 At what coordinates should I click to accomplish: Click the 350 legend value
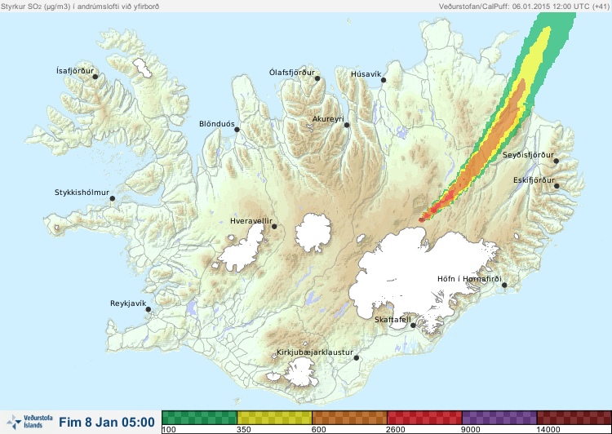tap(244, 430)
